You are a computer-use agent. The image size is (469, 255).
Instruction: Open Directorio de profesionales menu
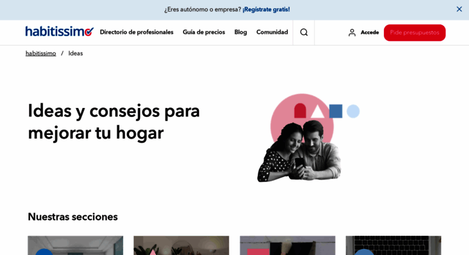136,32
